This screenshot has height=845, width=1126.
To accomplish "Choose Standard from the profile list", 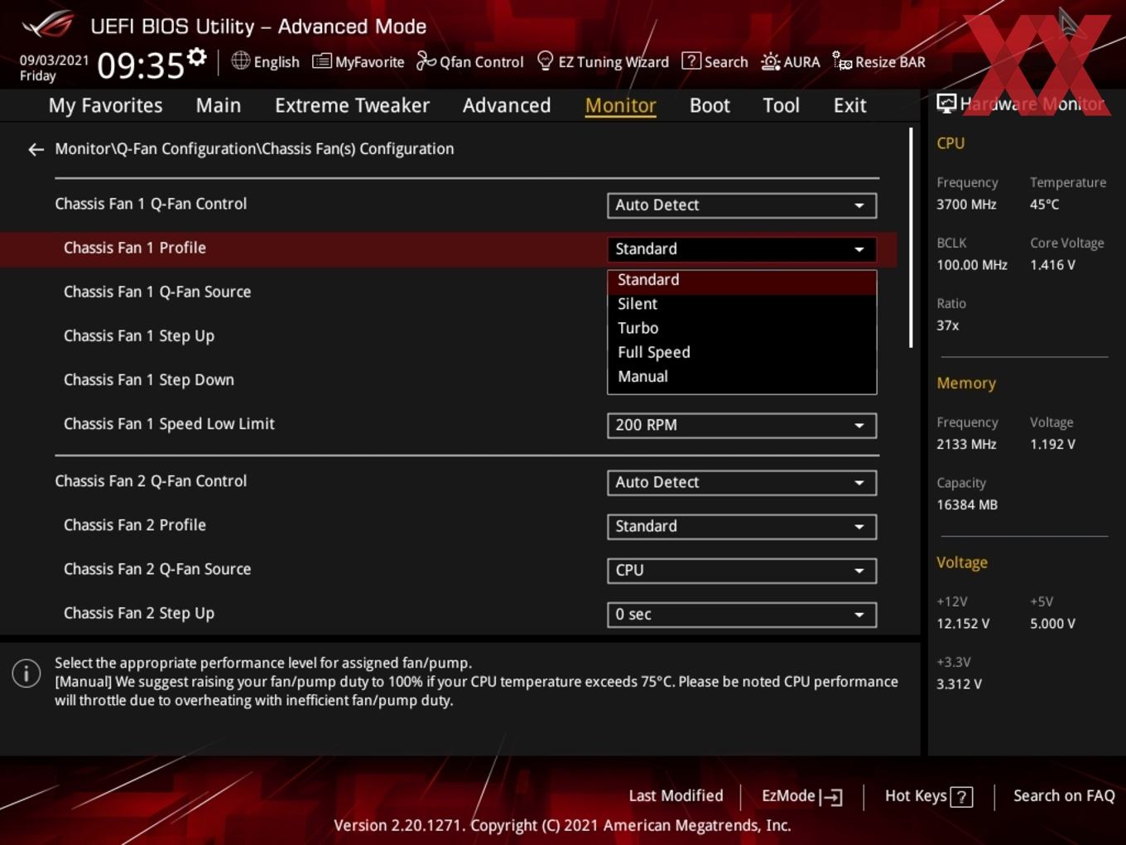I will coord(742,280).
